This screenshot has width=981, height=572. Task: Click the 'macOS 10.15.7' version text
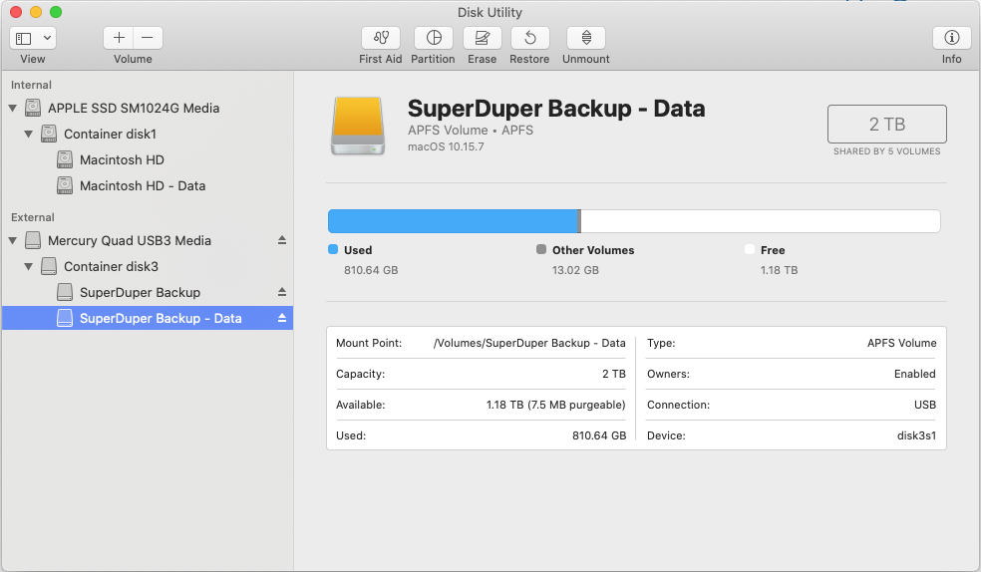[x=446, y=146]
